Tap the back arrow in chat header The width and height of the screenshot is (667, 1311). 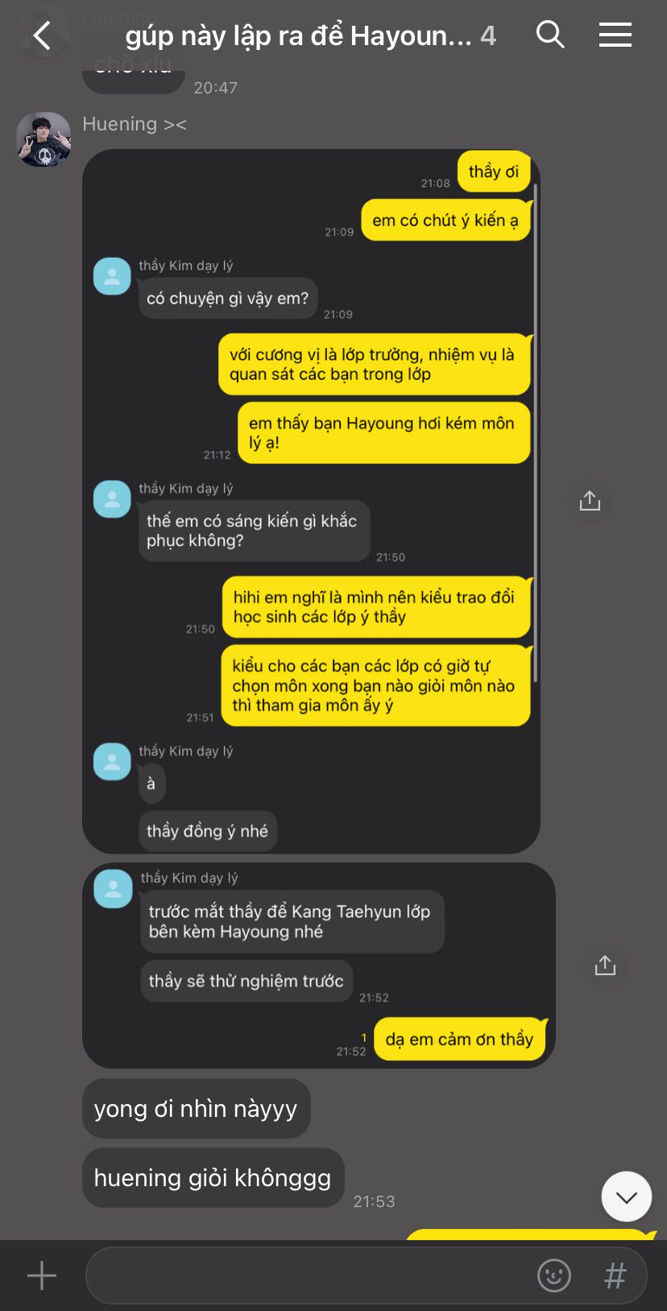[x=42, y=35]
